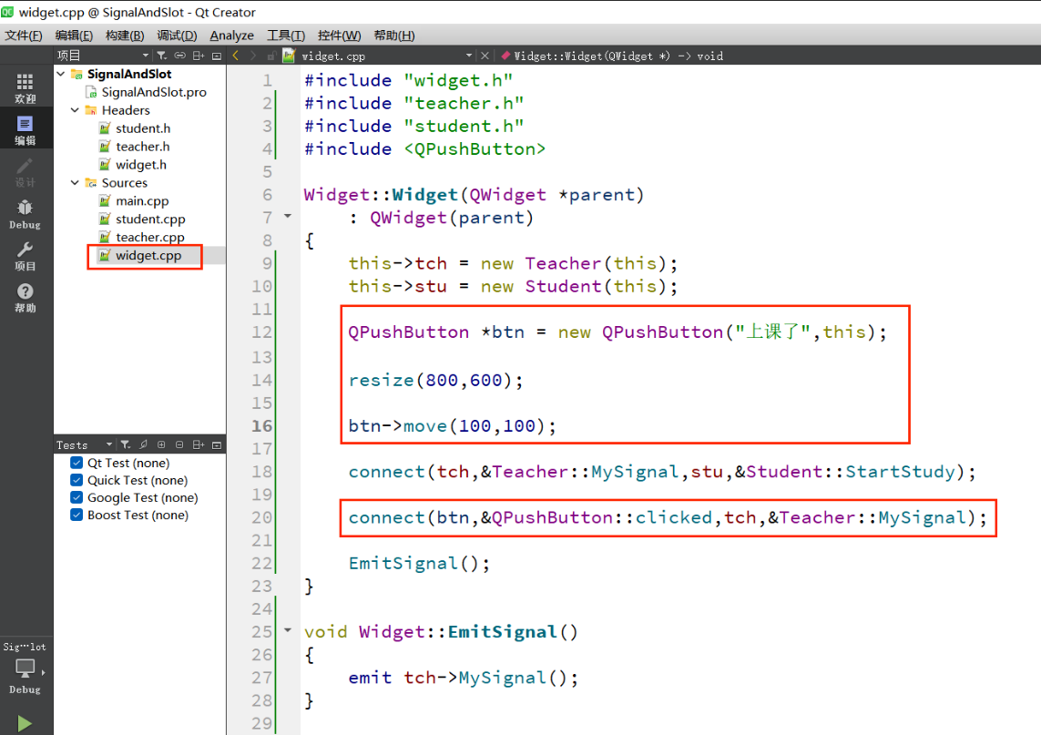The height and width of the screenshot is (735, 1041).
Task: Collapse all tests in Tests panel
Action: click(x=179, y=444)
